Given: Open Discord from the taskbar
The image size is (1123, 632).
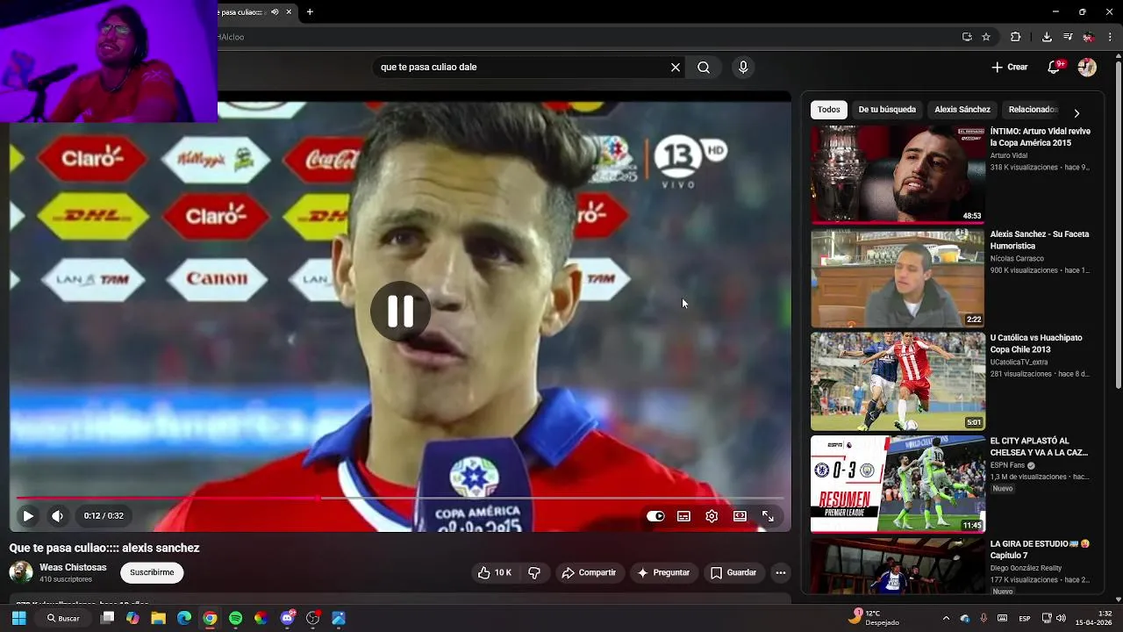Looking at the screenshot, I should pyautogui.click(x=287, y=618).
